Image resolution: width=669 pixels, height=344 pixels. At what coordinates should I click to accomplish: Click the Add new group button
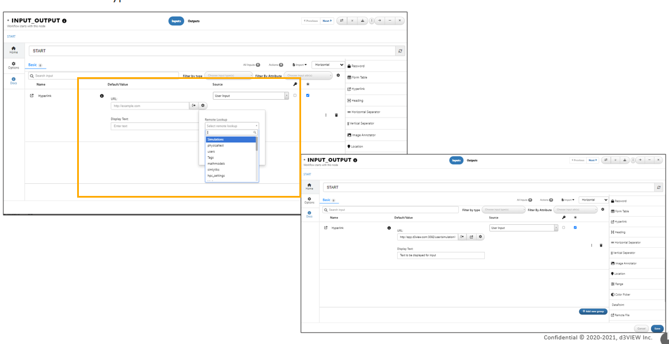(x=593, y=312)
